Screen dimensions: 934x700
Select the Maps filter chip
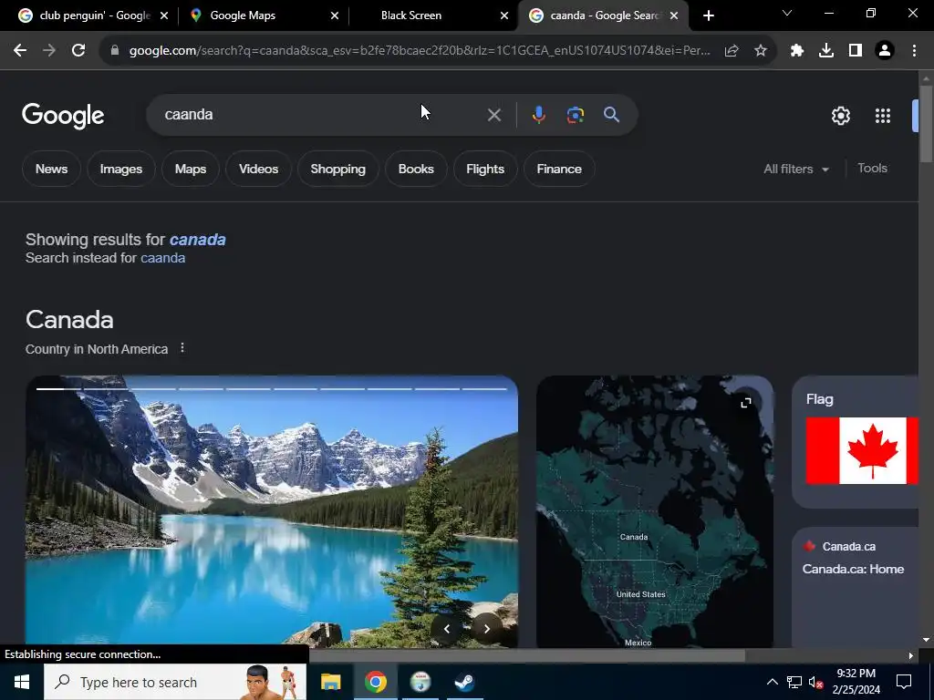click(x=191, y=169)
